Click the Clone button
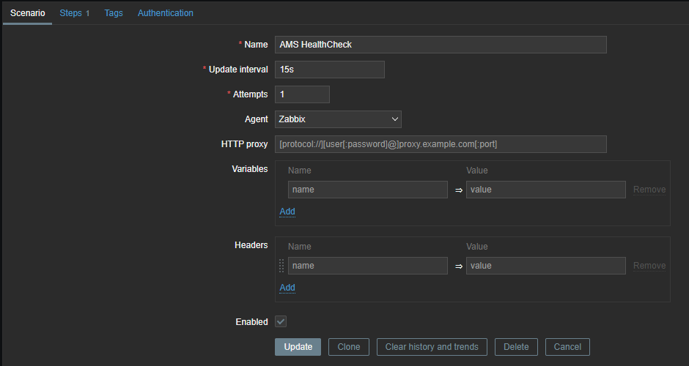 pyautogui.click(x=348, y=347)
